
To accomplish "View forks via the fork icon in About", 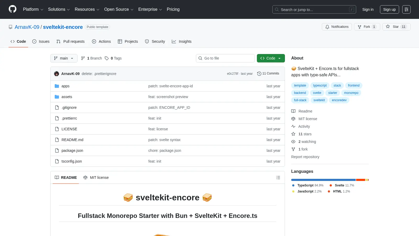I will 293,149.
